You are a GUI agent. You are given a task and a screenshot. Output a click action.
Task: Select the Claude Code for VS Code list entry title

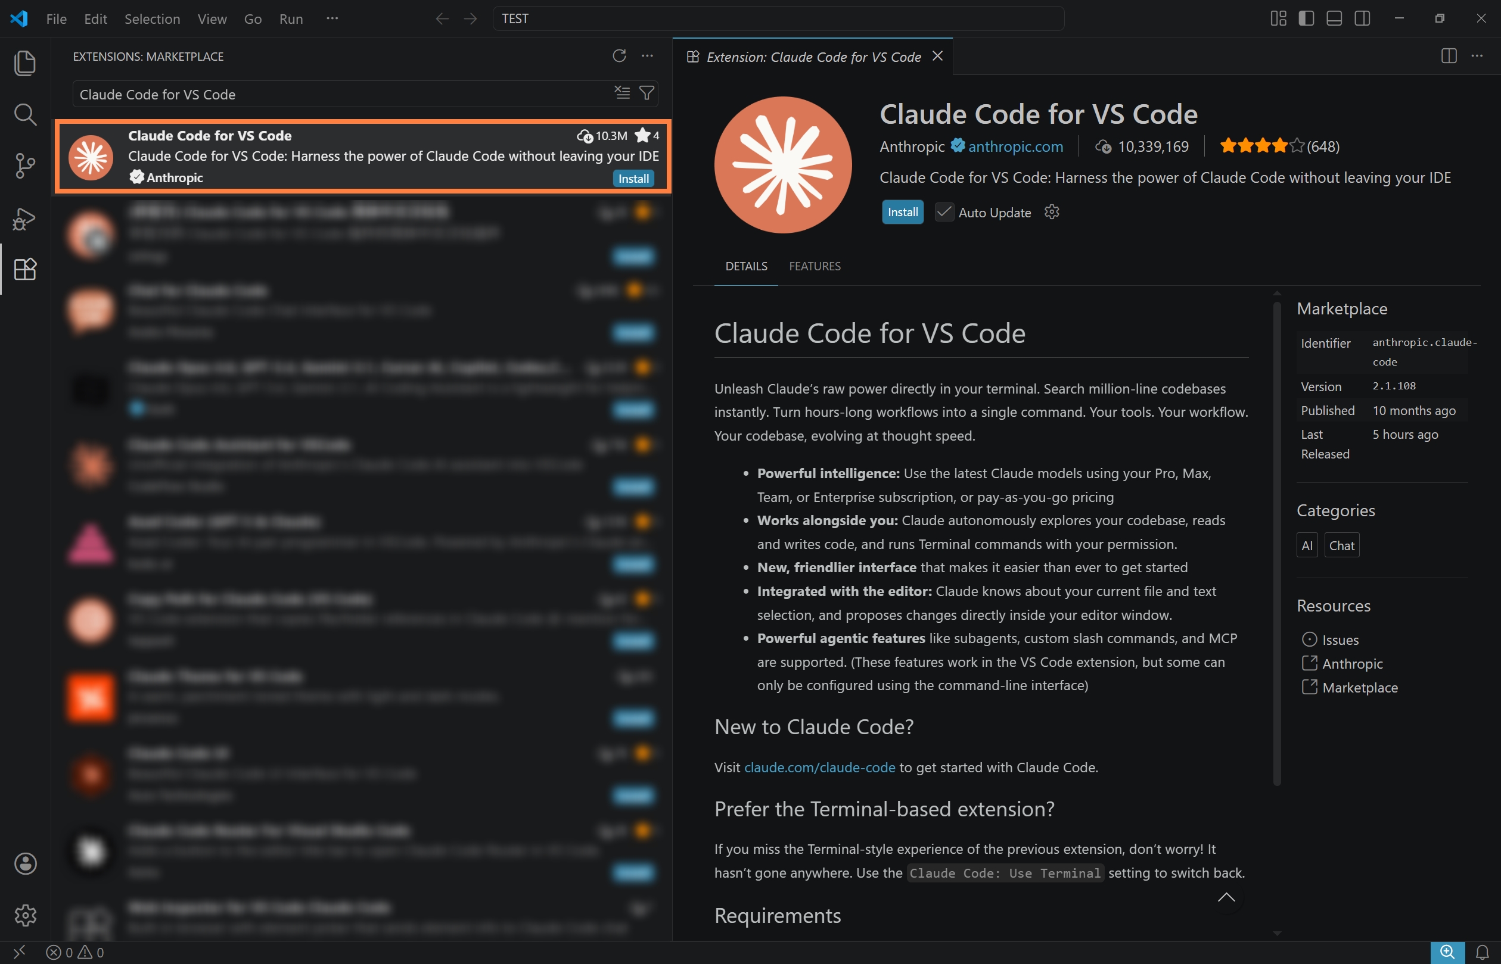point(210,135)
